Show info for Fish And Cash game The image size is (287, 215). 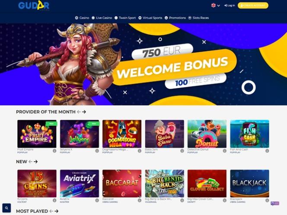tap(267, 151)
